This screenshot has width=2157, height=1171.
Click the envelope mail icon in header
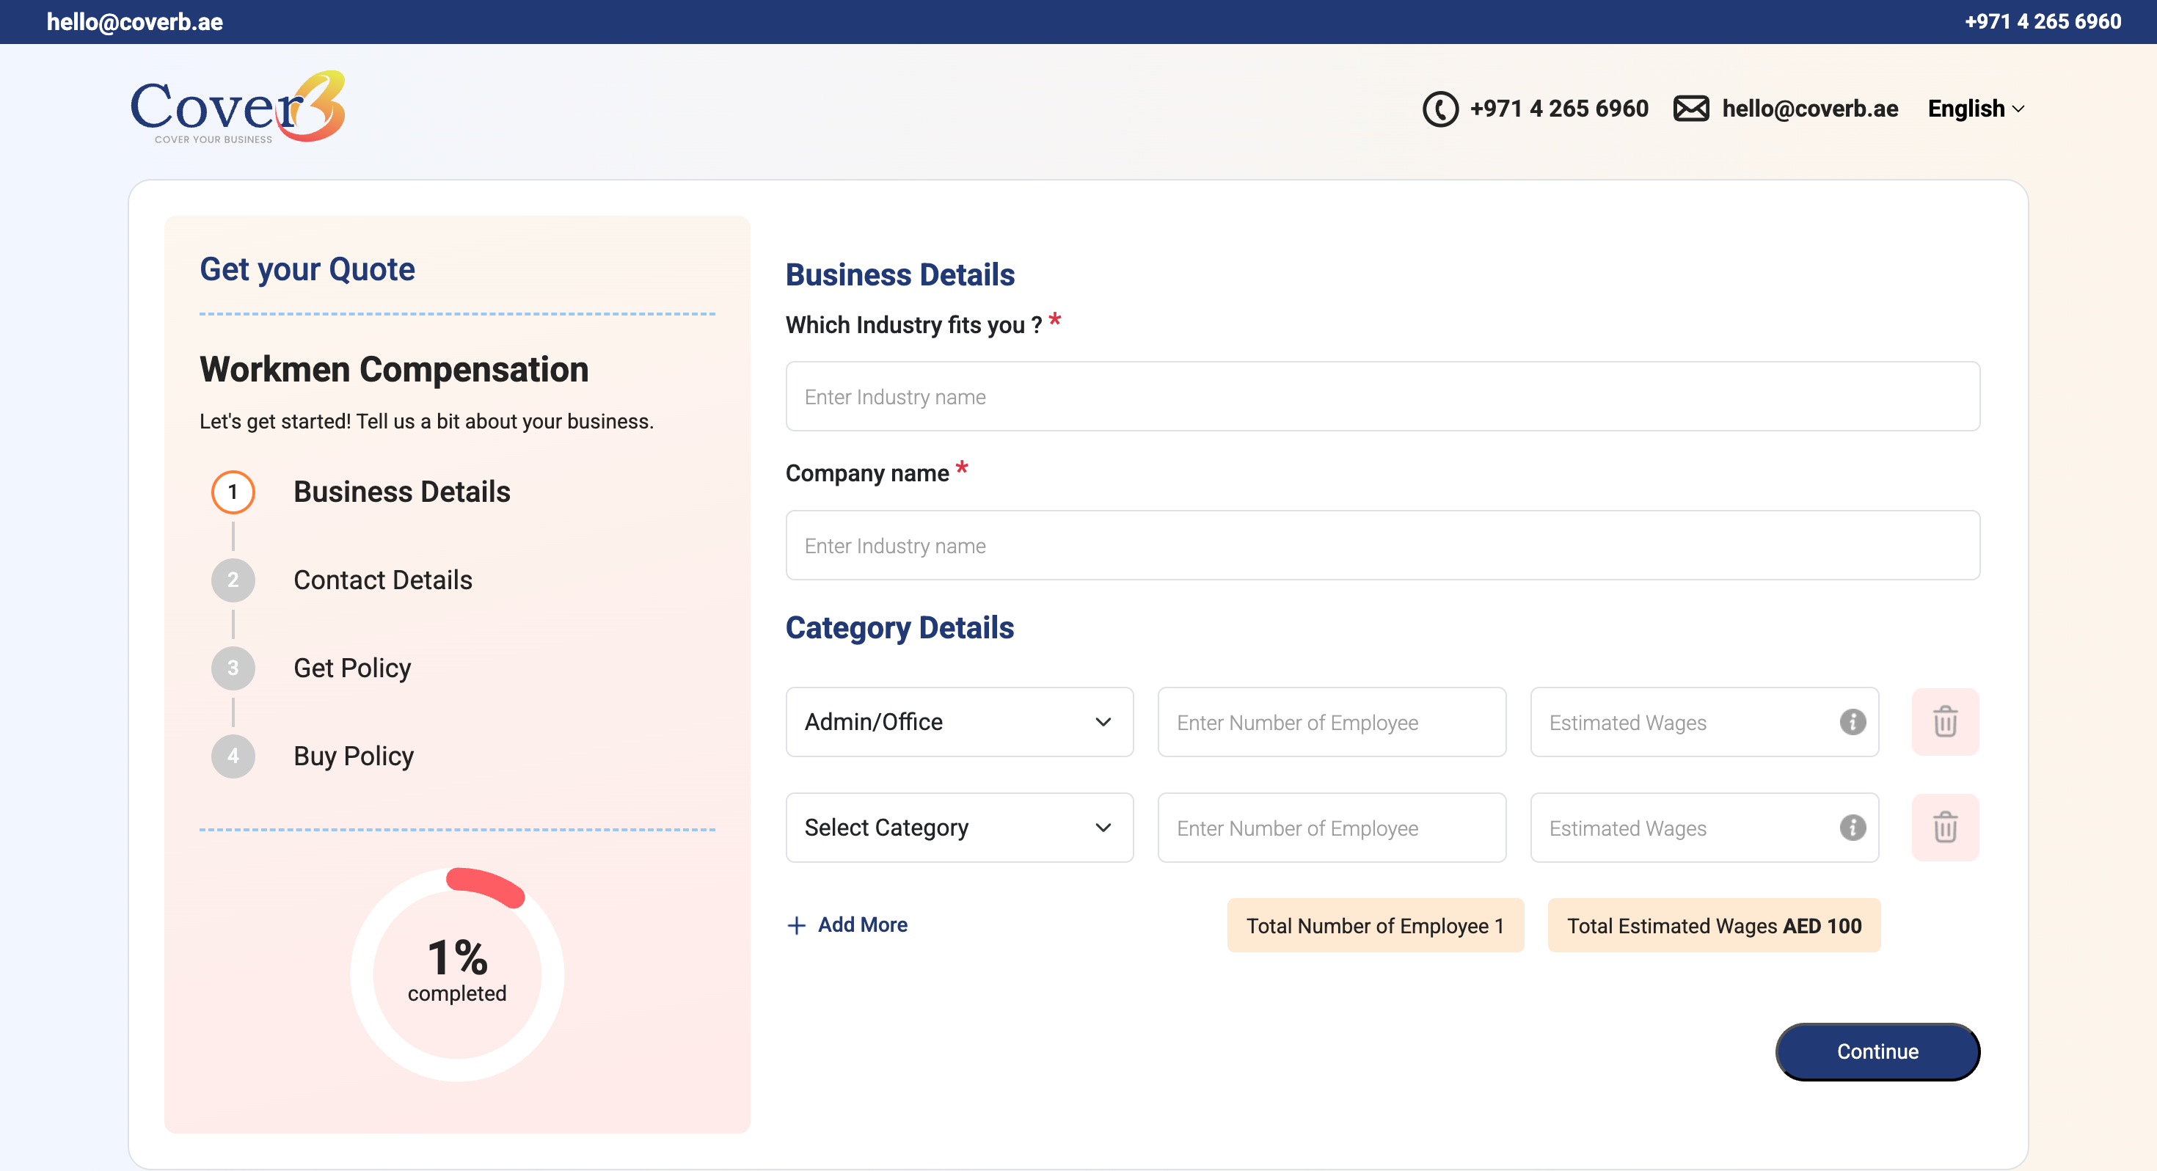(1690, 109)
